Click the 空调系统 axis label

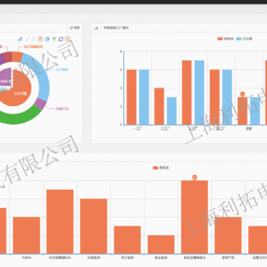tap(93, 258)
